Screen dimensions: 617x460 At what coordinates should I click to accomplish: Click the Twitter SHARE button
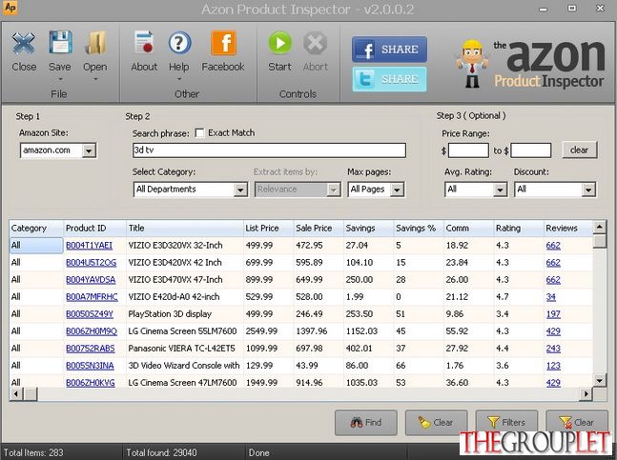pyautogui.click(x=389, y=79)
